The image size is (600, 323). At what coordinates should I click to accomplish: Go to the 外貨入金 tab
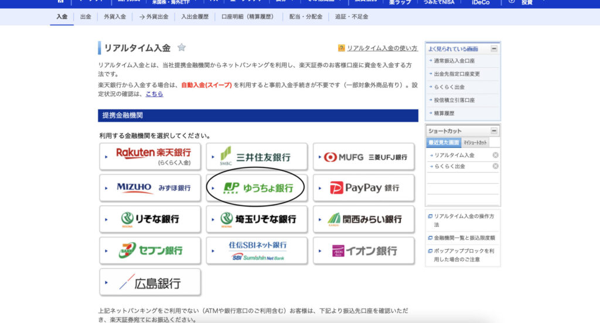115,17
